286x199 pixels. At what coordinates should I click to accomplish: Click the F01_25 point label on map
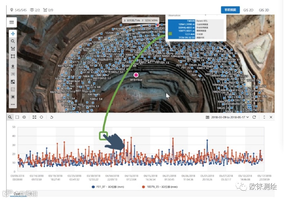coord(200,79)
